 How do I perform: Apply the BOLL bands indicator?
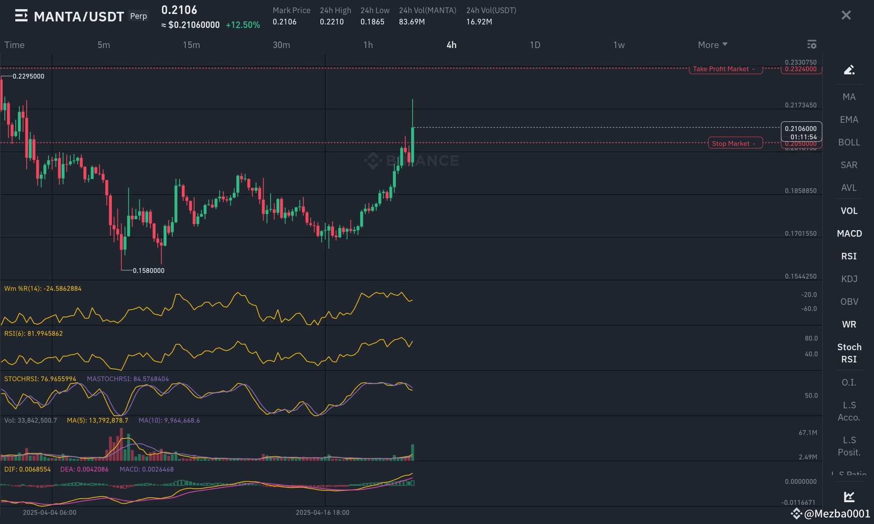click(848, 142)
